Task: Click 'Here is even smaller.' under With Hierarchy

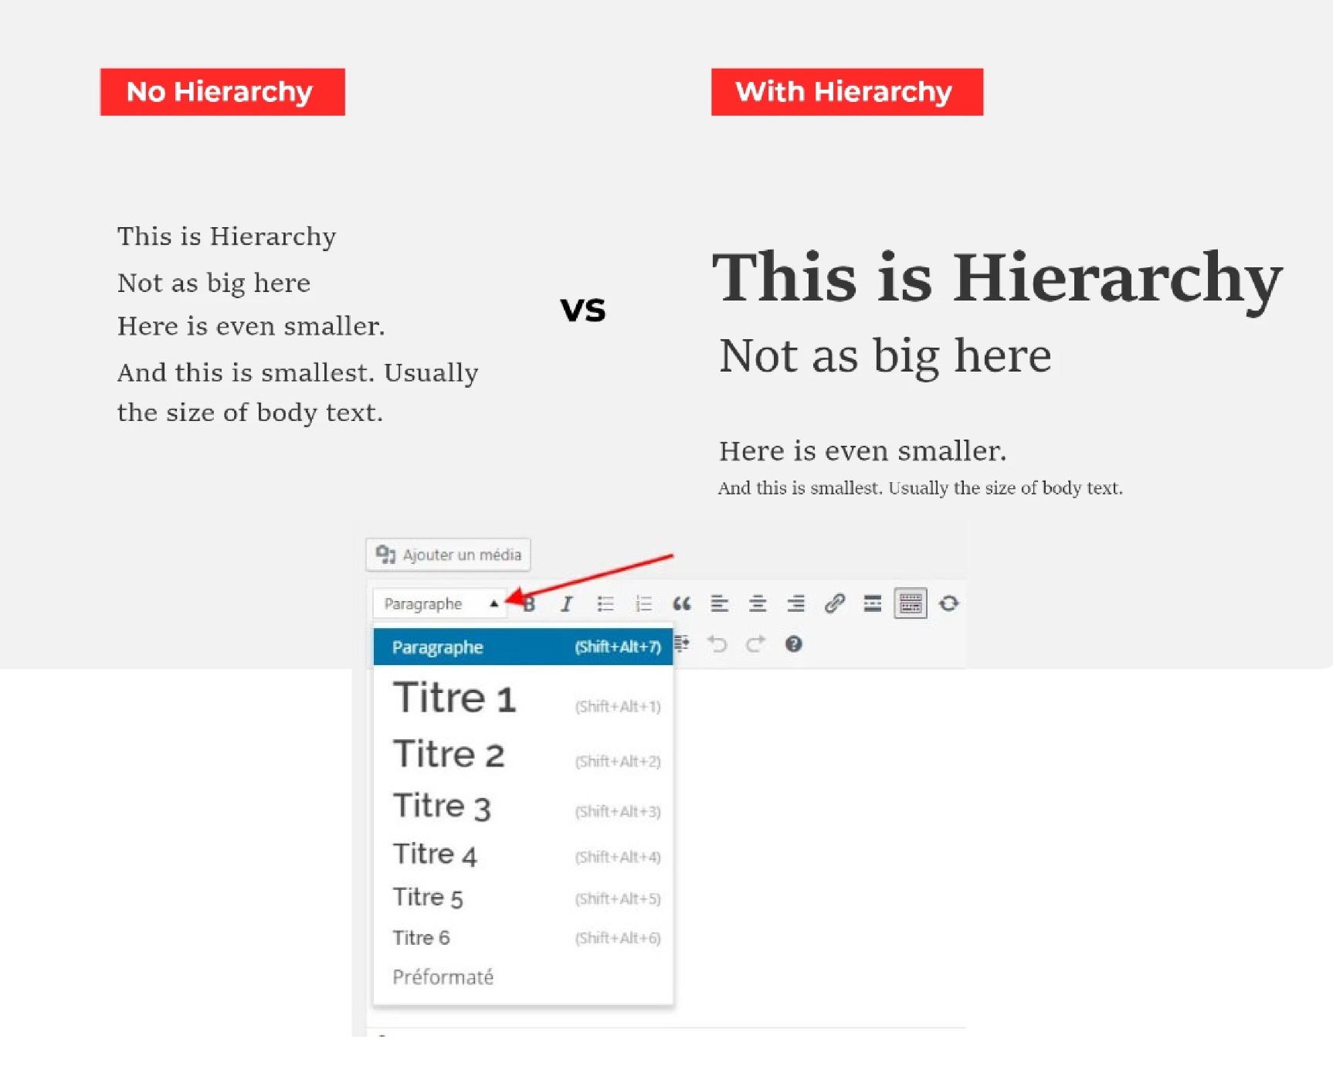Action: point(863,451)
